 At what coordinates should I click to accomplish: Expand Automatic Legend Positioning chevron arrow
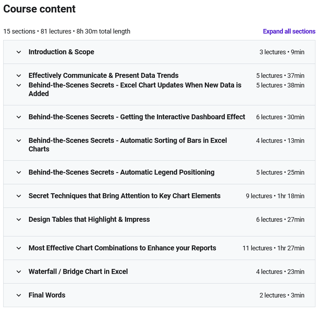[19, 172]
